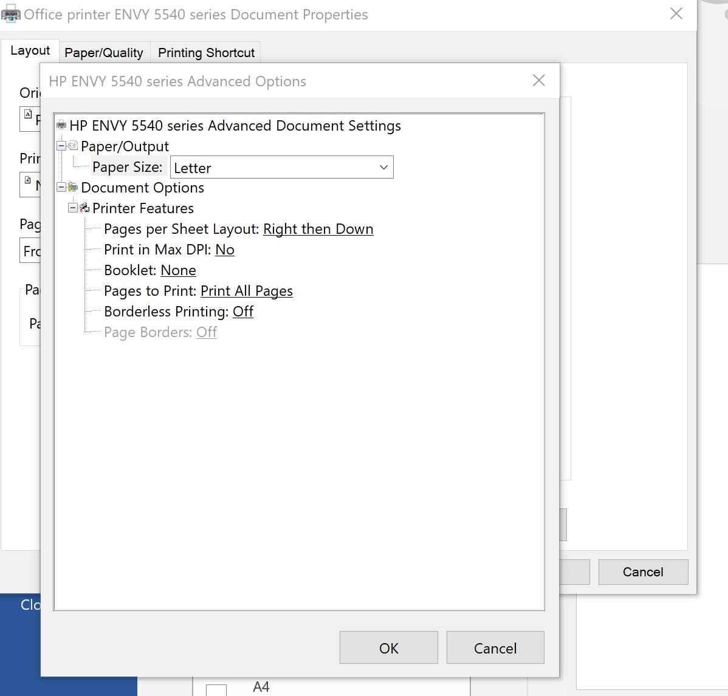
Task: Click Cancel in Advanced Options dialog
Action: 495,648
